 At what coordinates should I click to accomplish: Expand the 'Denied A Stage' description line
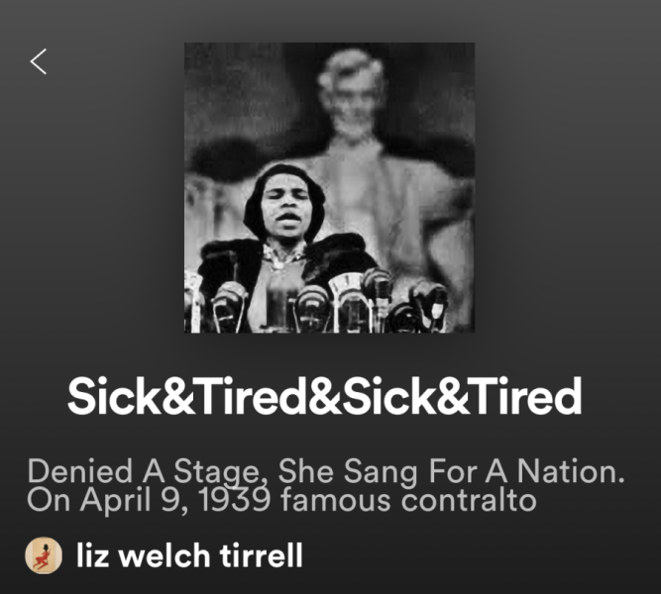(325, 471)
